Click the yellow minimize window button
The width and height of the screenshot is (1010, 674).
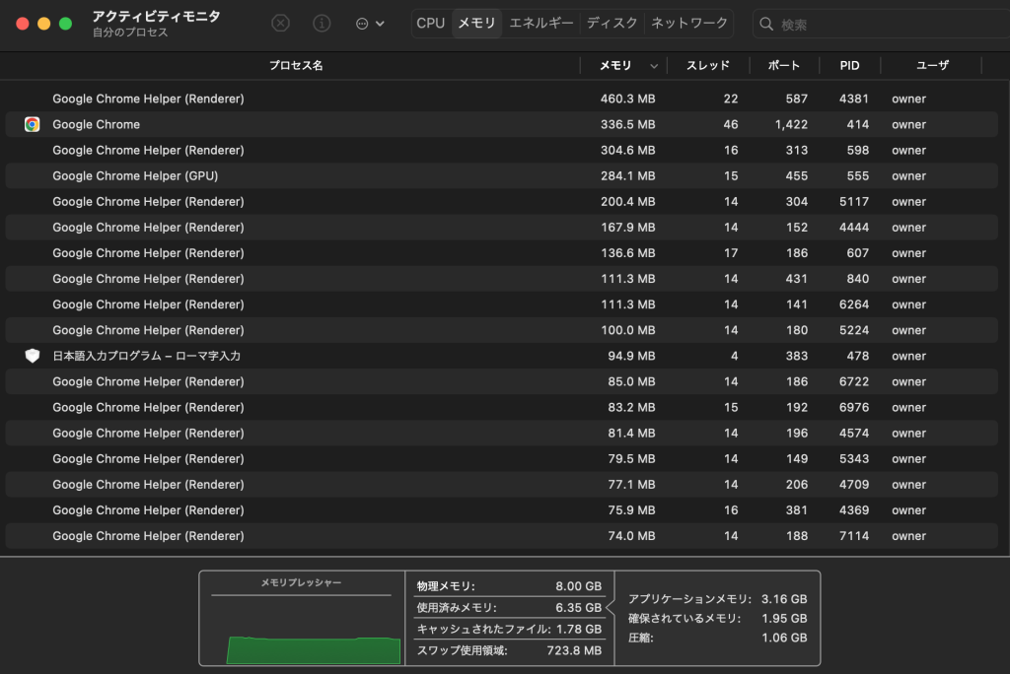tap(43, 24)
